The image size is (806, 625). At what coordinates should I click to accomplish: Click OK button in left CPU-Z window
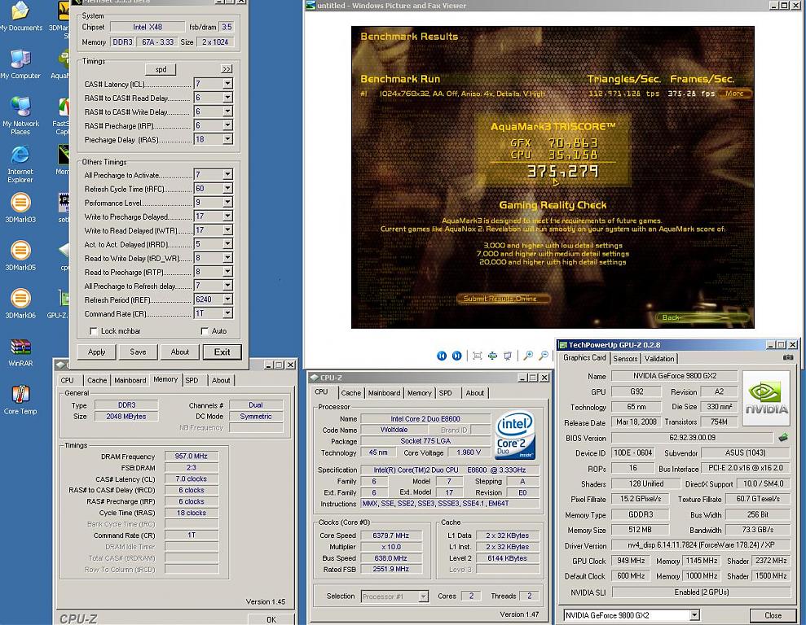[271, 619]
